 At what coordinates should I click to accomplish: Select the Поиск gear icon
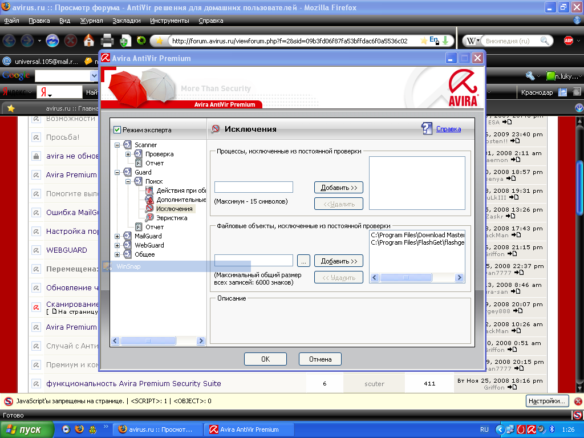(x=138, y=181)
